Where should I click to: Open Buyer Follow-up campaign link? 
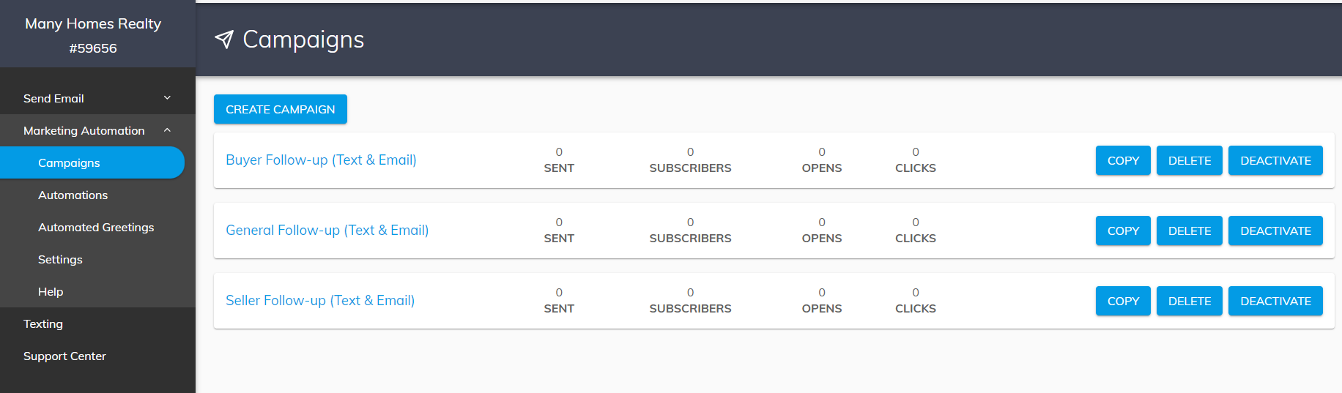[321, 160]
